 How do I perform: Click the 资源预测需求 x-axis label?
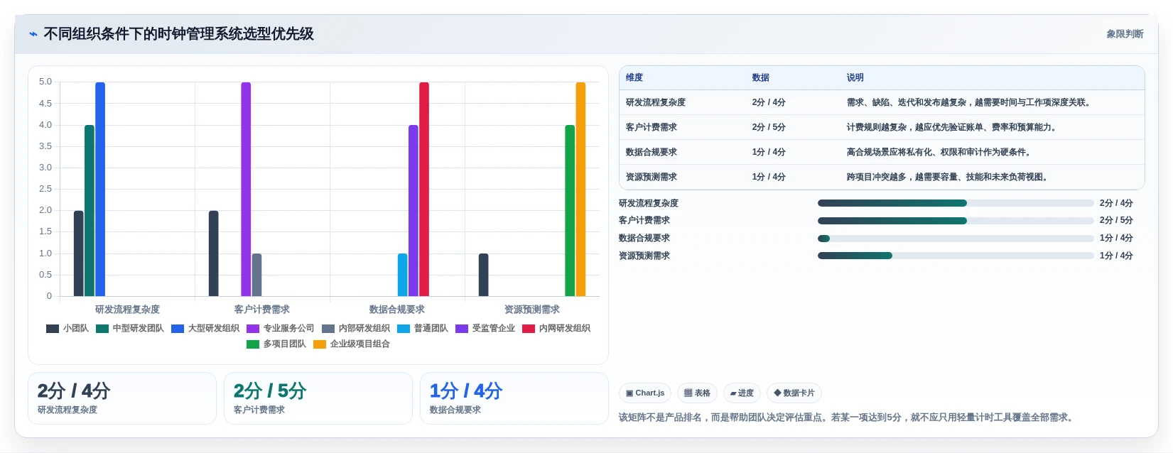point(532,310)
